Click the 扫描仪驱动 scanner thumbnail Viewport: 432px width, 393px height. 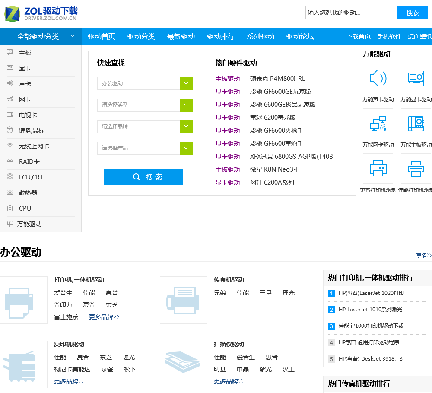(184, 364)
